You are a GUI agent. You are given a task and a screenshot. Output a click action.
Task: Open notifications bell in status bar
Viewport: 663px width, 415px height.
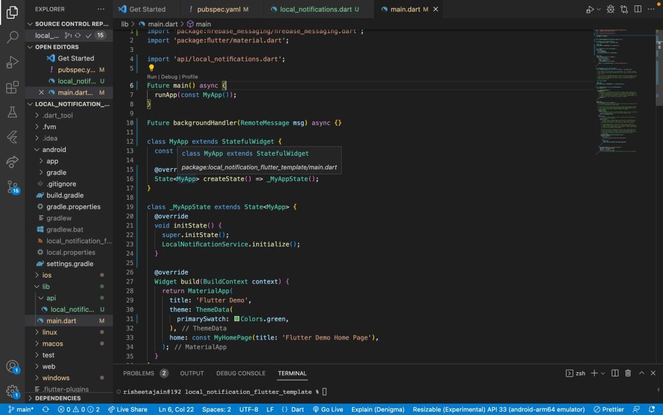pos(652,410)
